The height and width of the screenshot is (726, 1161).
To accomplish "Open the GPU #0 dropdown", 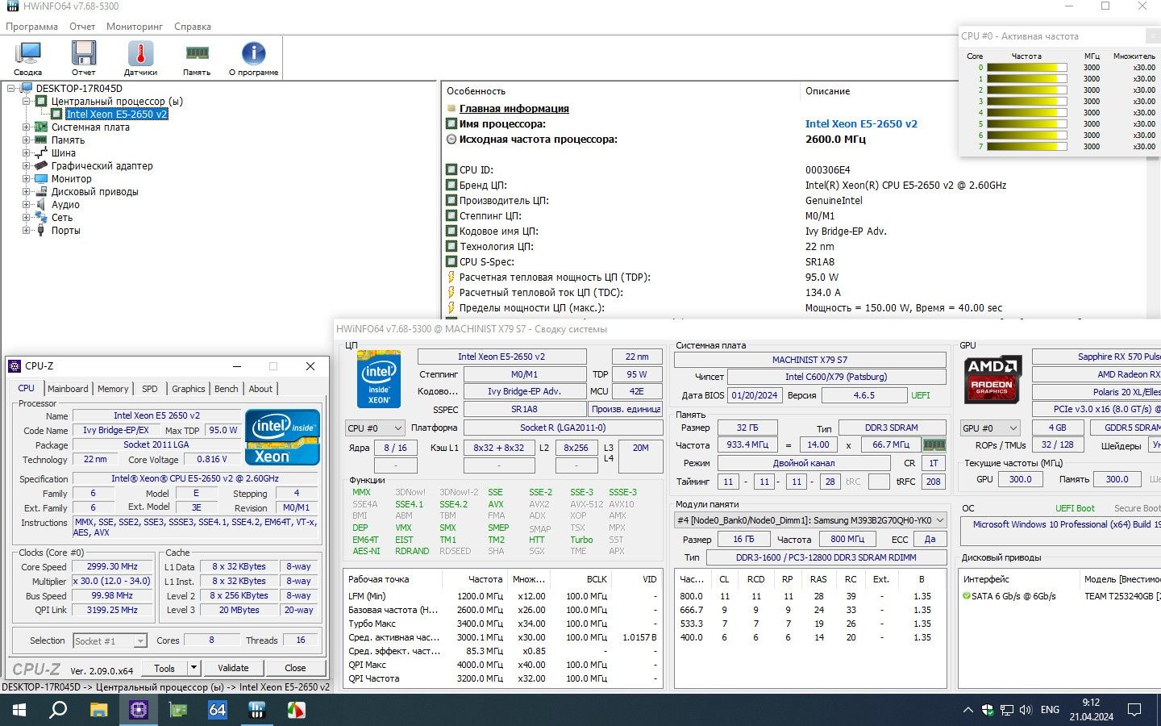I will click(x=990, y=428).
